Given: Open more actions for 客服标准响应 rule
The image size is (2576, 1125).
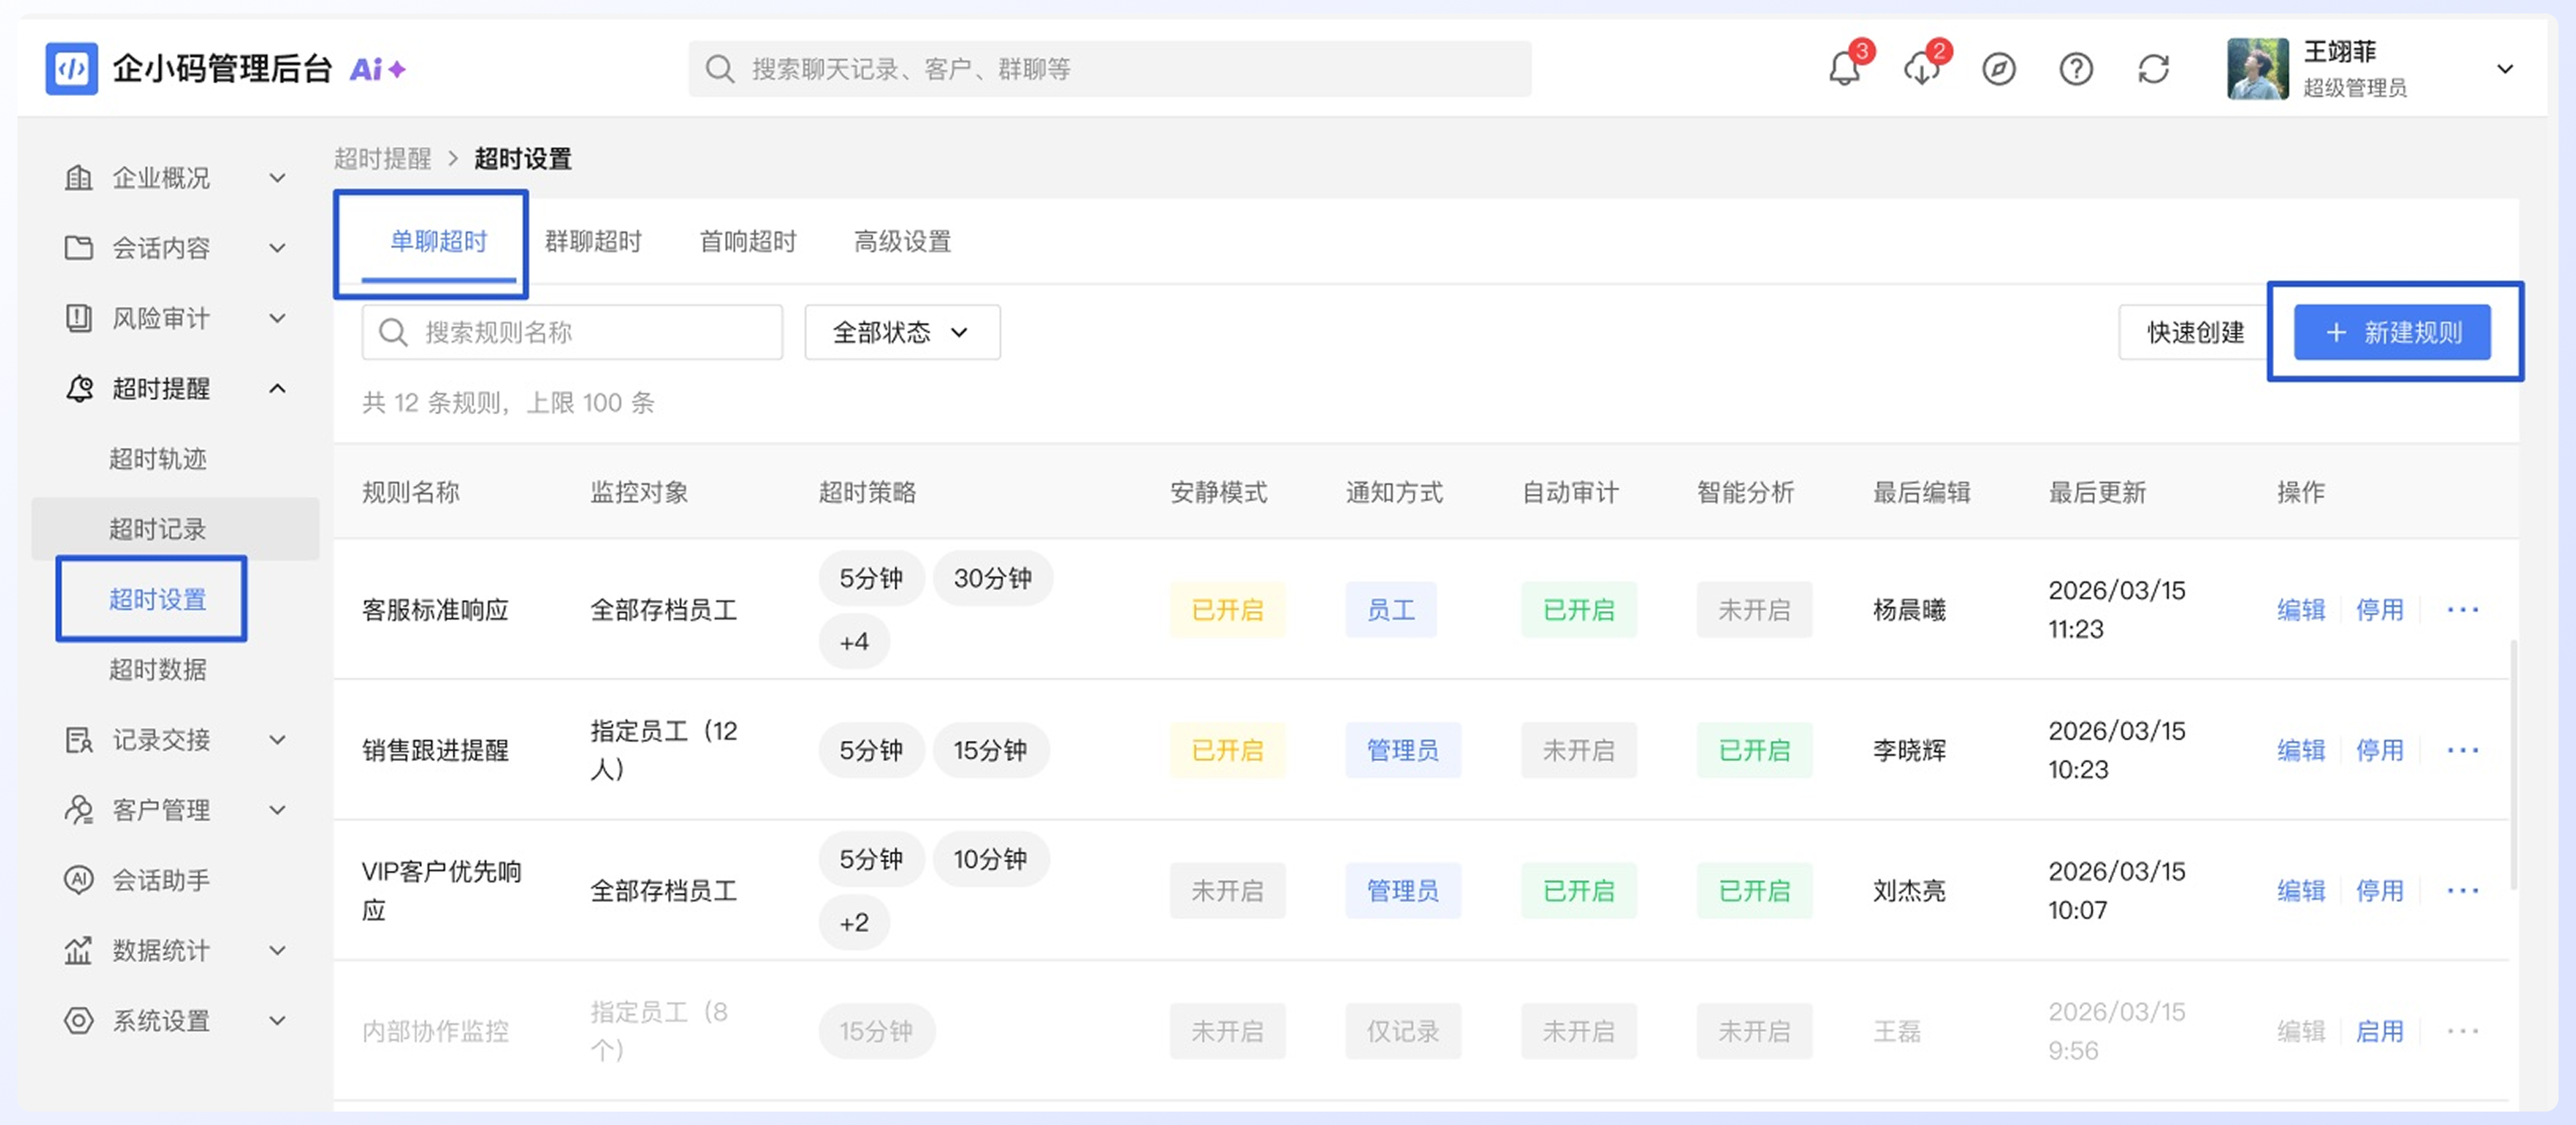Looking at the screenshot, I should [2463, 609].
